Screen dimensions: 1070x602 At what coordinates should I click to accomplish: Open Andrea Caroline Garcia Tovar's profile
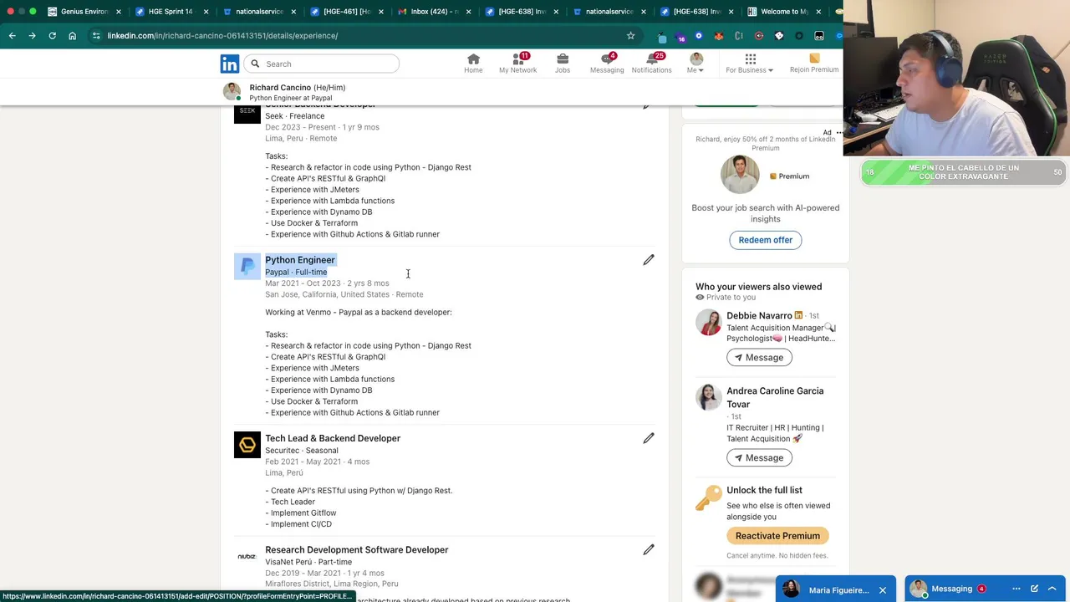tap(775, 397)
